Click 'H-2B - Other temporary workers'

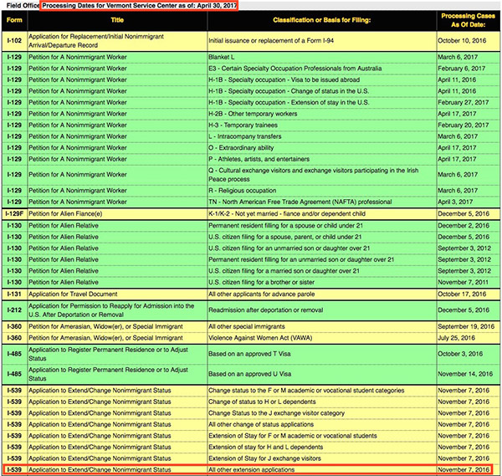click(x=253, y=114)
